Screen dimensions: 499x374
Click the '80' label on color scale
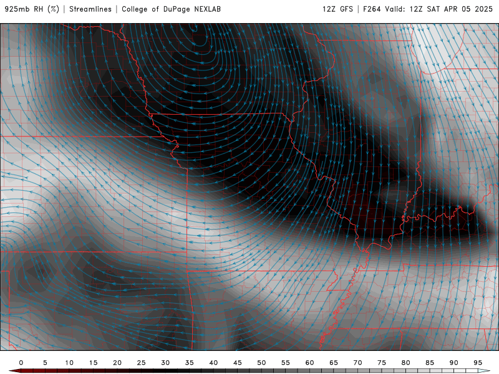pos(406,363)
